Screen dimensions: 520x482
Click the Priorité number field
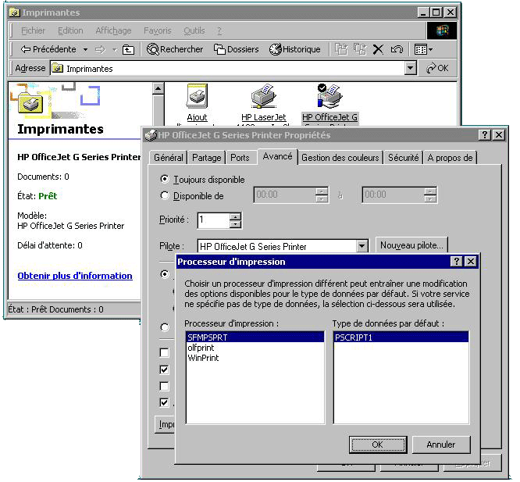coord(214,220)
